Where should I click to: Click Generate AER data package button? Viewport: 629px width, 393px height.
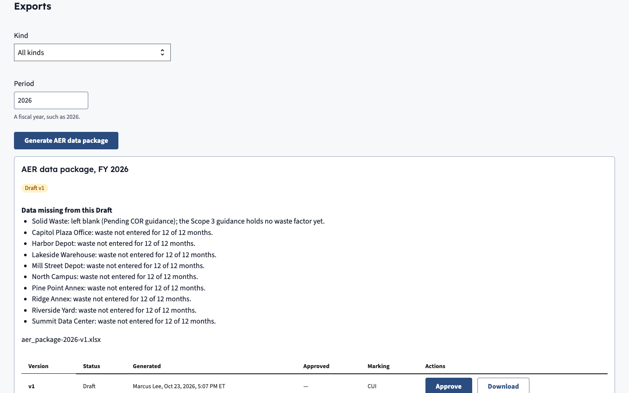pyautogui.click(x=66, y=141)
